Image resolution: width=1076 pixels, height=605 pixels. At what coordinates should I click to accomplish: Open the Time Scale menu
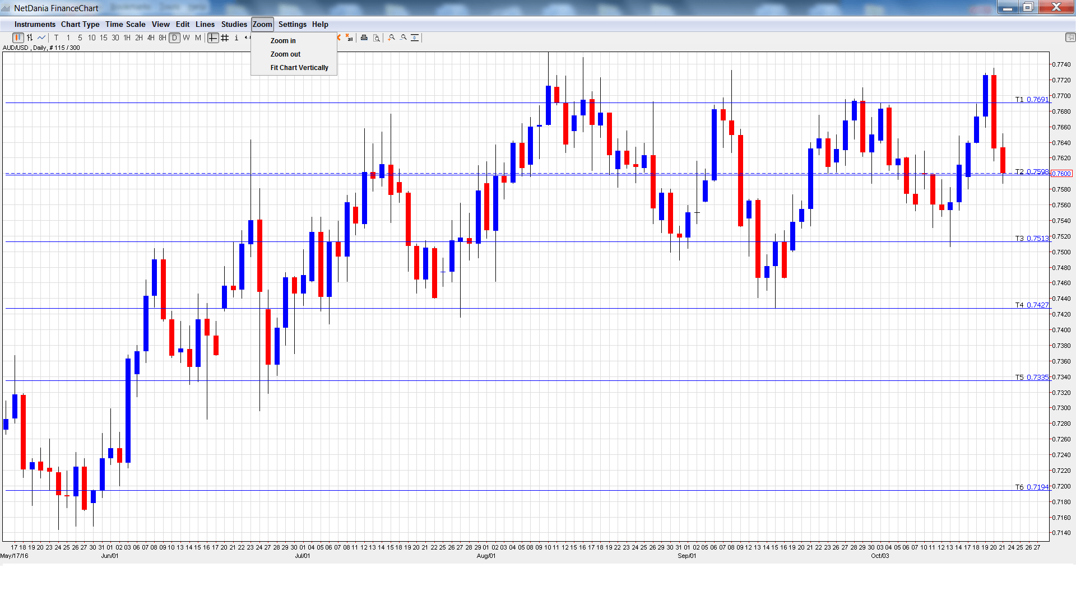pos(125,25)
